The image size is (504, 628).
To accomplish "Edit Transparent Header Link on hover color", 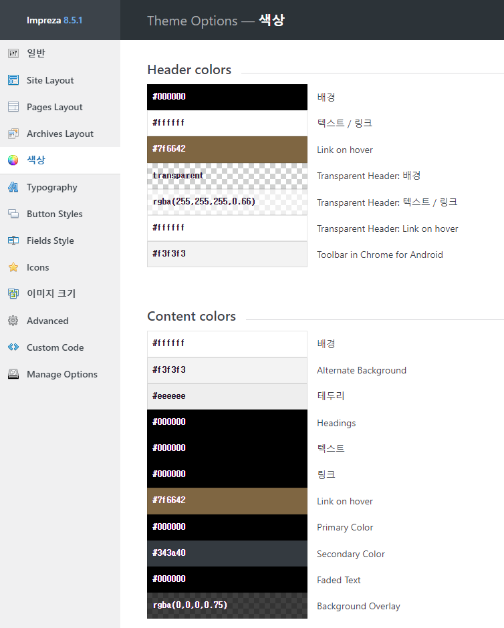I will (227, 228).
